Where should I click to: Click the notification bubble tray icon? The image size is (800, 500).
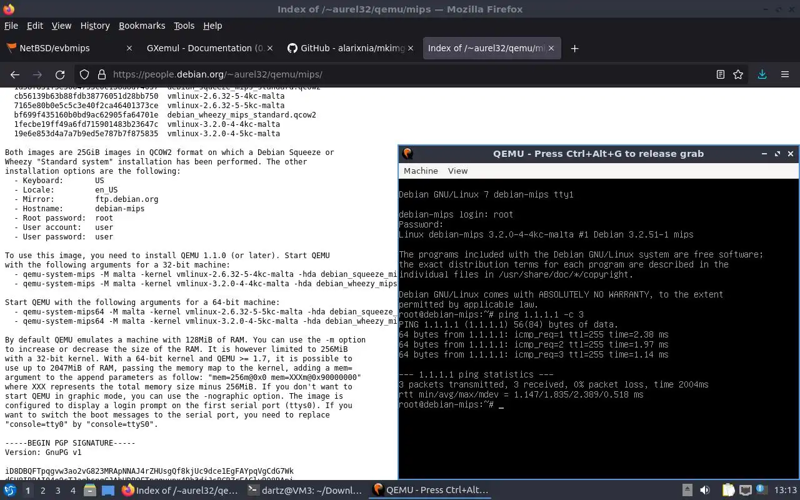[x=761, y=490]
